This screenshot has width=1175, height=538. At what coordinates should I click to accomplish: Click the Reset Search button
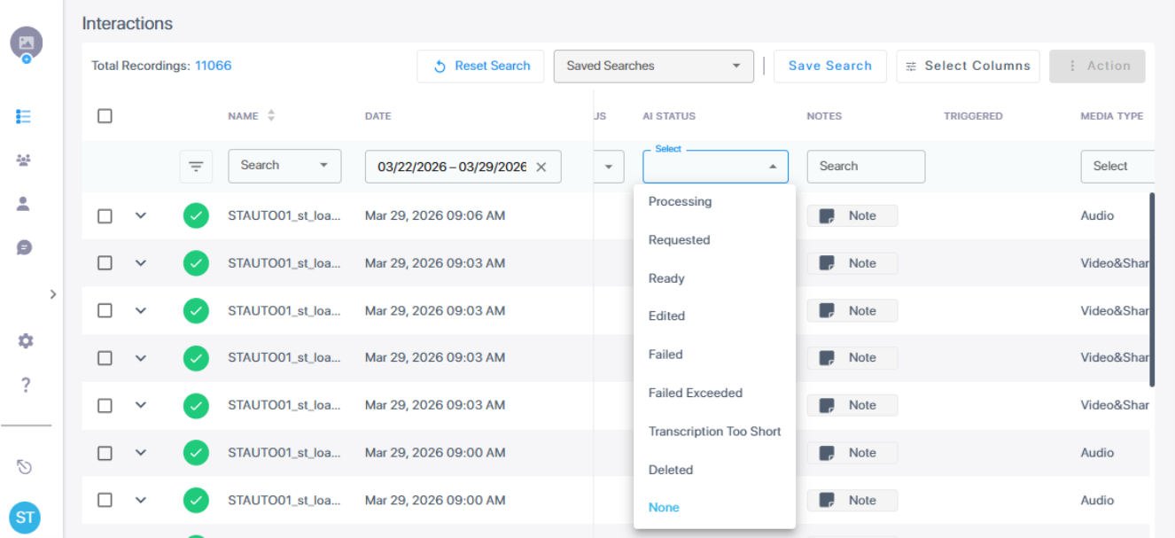(480, 66)
